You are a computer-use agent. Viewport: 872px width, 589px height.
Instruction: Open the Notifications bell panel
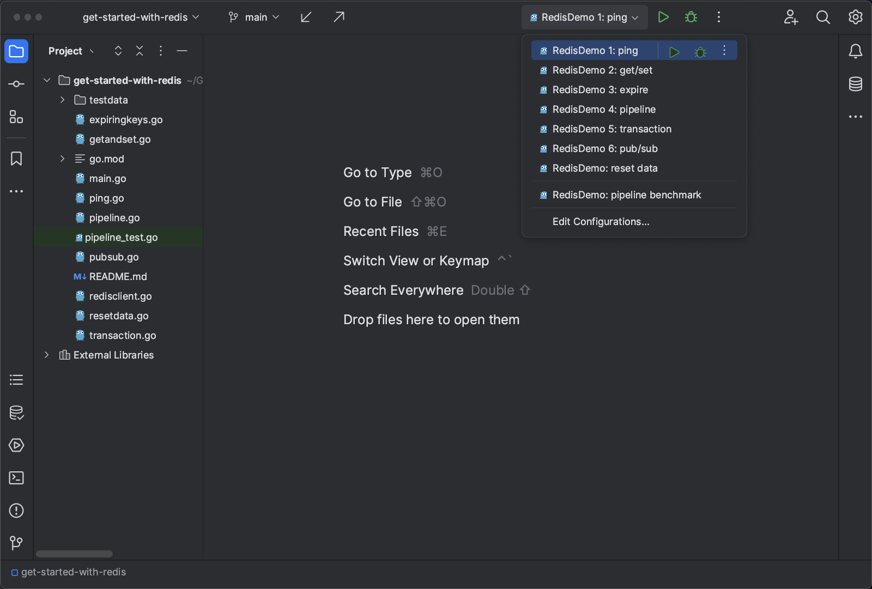[x=855, y=51]
